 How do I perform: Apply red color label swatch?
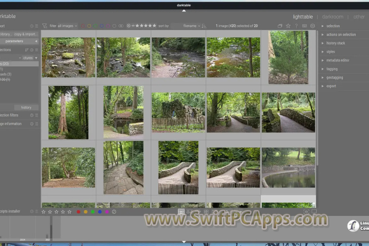coord(78,212)
